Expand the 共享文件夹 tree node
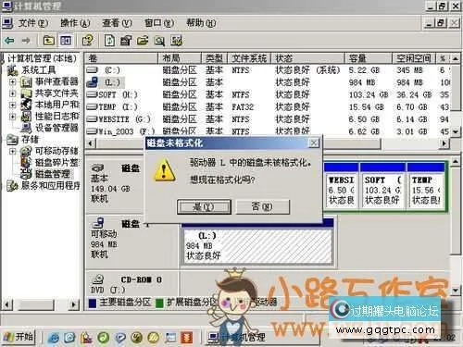 click(x=12, y=93)
